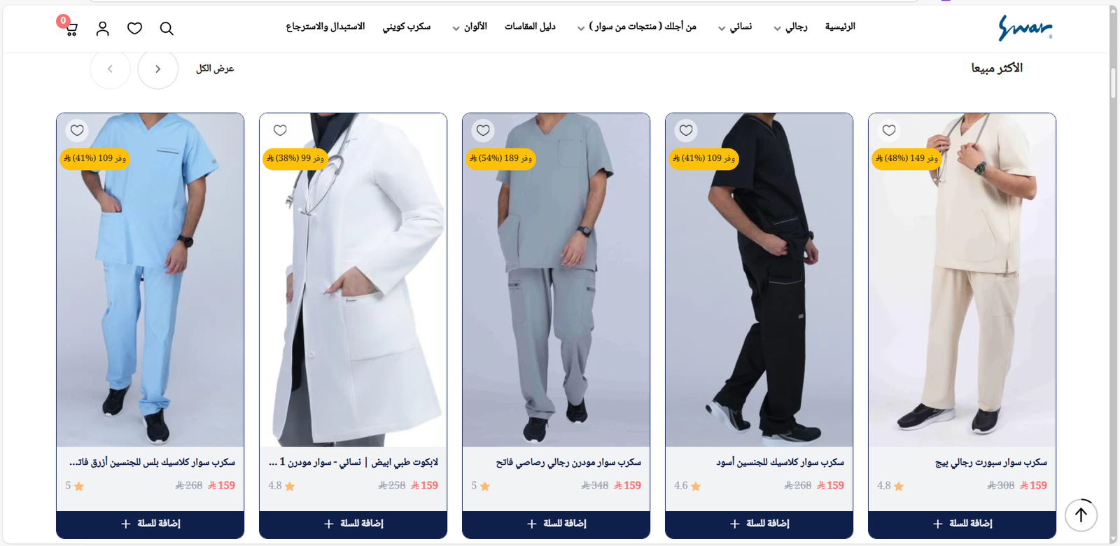Open الاستبدال والاسترجاع menu item
Screen dimensions: 1120x546
(325, 27)
